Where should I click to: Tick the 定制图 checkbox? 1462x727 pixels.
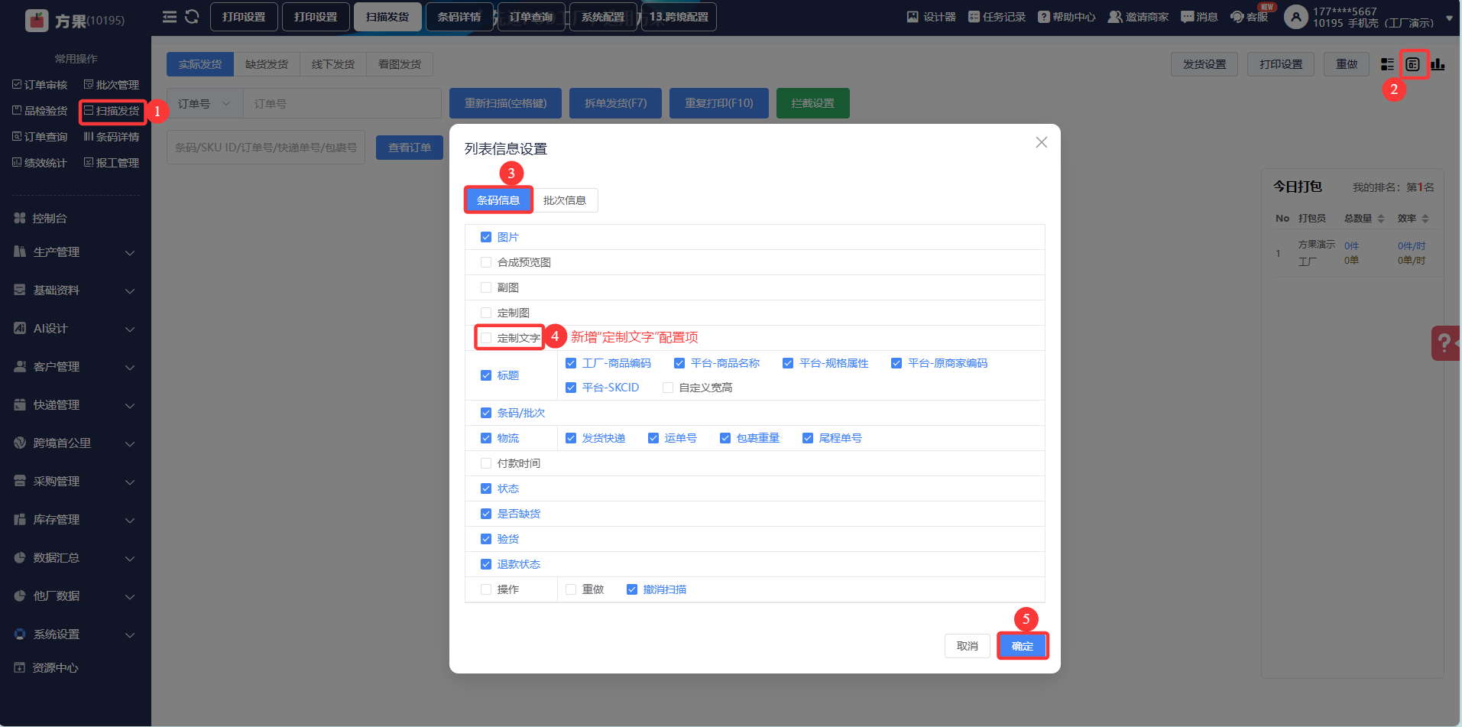pos(486,313)
